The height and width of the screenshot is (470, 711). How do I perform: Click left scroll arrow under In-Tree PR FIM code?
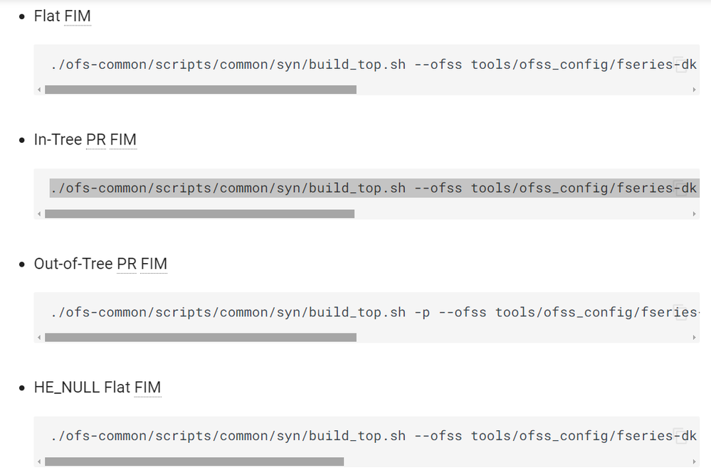(38, 214)
